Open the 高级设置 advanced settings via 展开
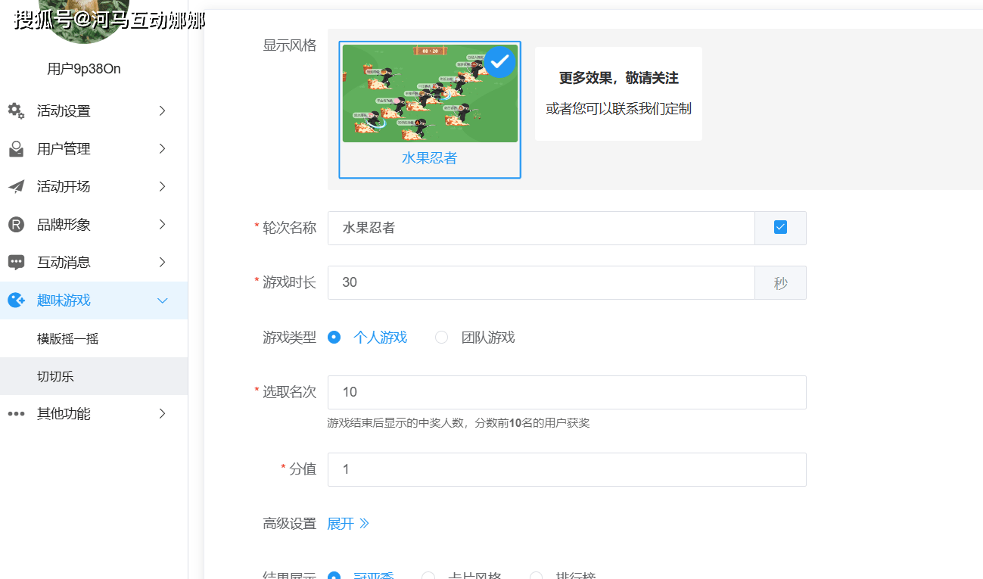Screen dimensions: 983x579 [x=347, y=523]
